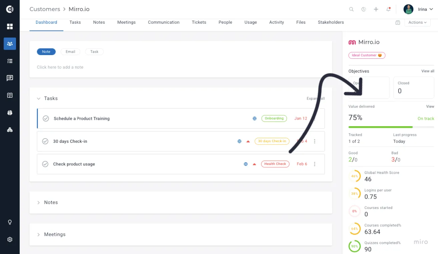This screenshot has width=438, height=254.
Task: Click the app logo at sidebar top
Action: pyautogui.click(x=10, y=9)
